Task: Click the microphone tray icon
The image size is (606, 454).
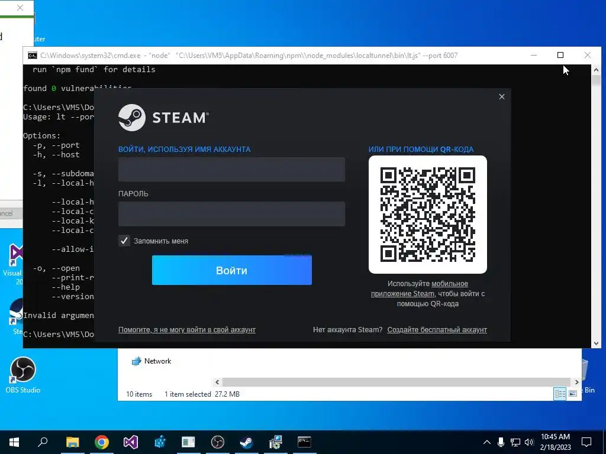Action: click(501, 442)
